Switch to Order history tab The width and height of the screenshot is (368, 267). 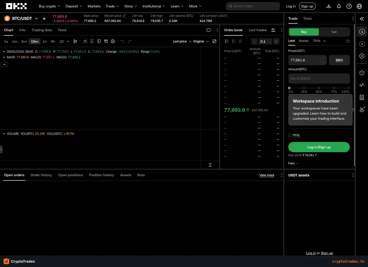41,175
